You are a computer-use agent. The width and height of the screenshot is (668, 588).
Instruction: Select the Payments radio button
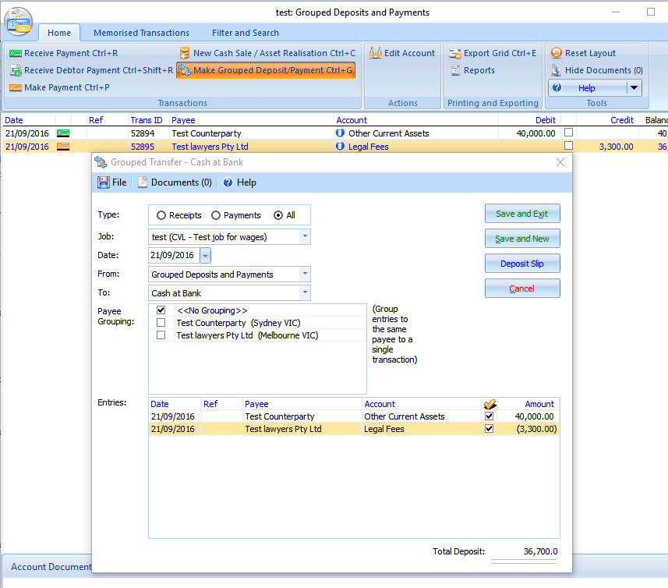pyautogui.click(x=216, y=215)
